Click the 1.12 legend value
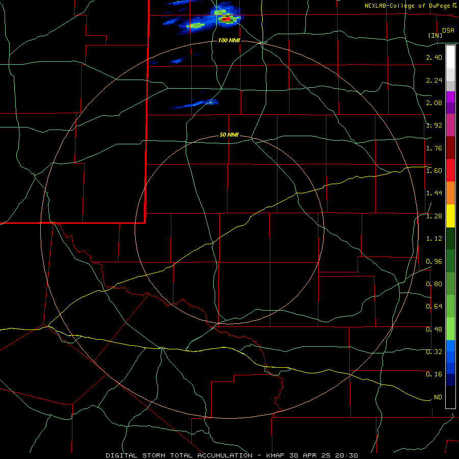459x459 pixels. click(434, 239)
